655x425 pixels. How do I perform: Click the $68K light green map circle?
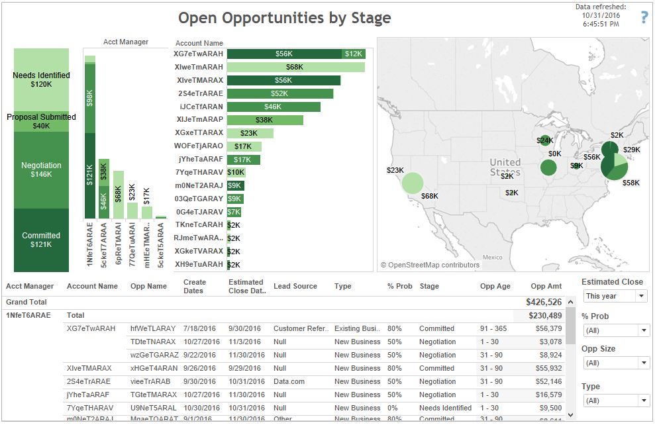[412, 183]
